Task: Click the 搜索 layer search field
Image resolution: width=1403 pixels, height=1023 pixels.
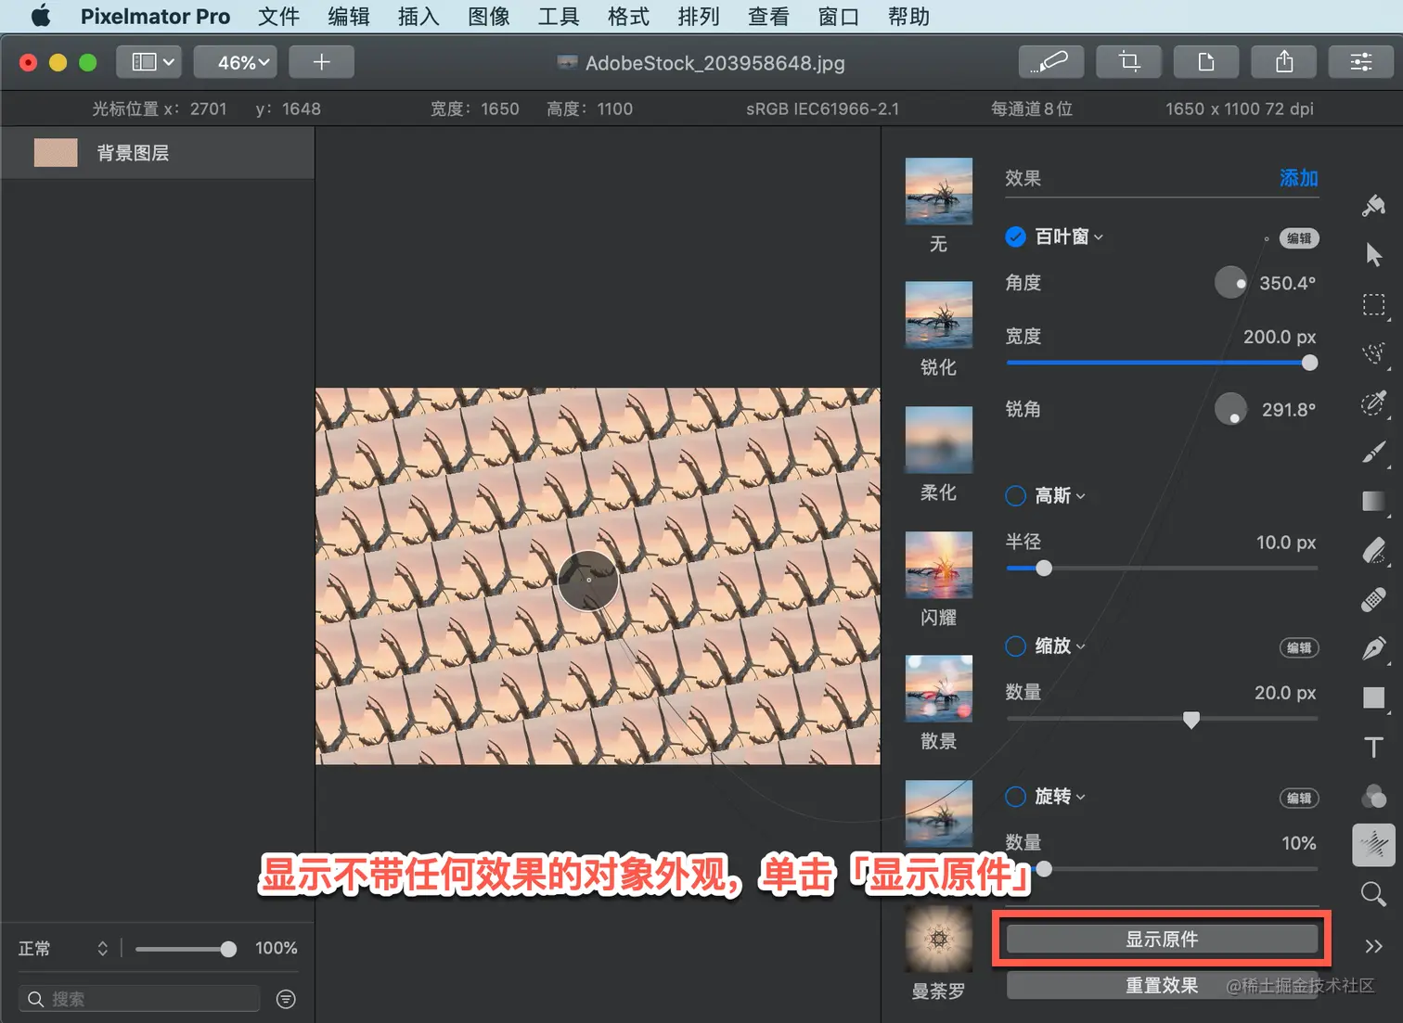Action: (x=139, y=999)
